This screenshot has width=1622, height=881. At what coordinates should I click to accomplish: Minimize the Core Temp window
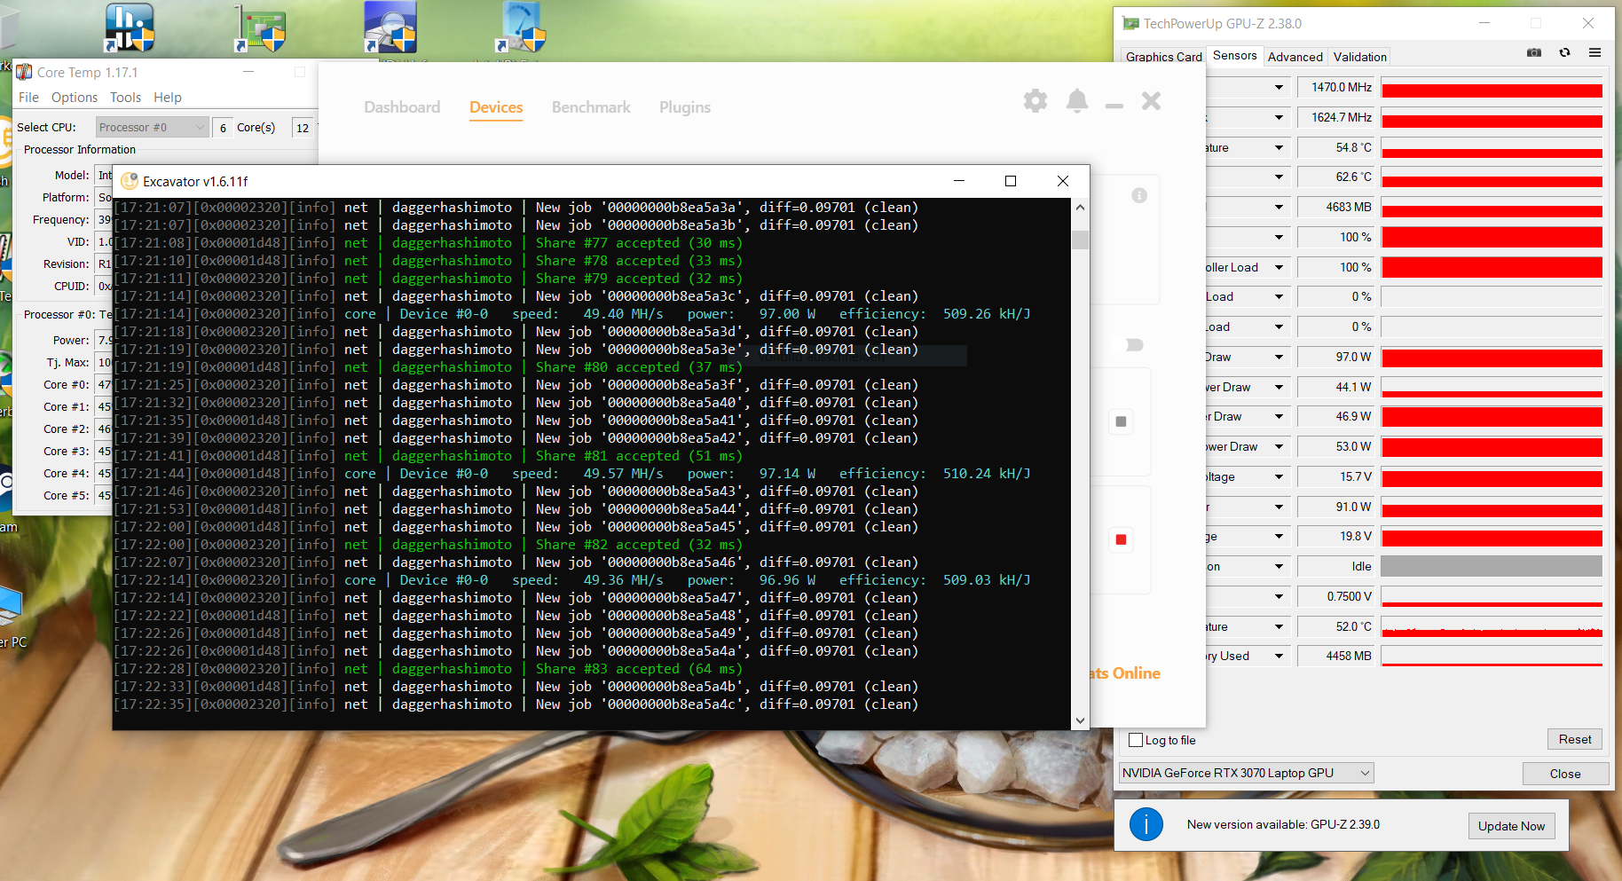[x=248, y=72]
